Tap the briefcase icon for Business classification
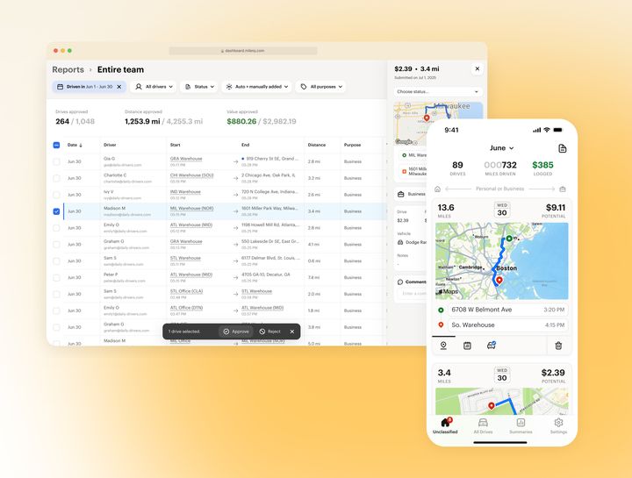The height and width of the screenshot is (478, 632). [x=563, y=189]
